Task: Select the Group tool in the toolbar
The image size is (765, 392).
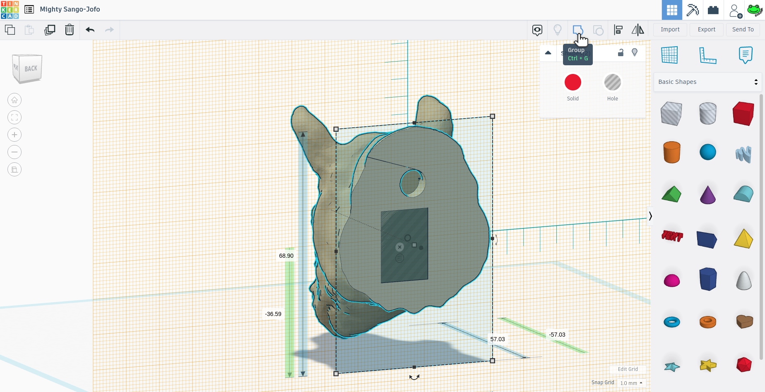Action: tap(578, 29)
